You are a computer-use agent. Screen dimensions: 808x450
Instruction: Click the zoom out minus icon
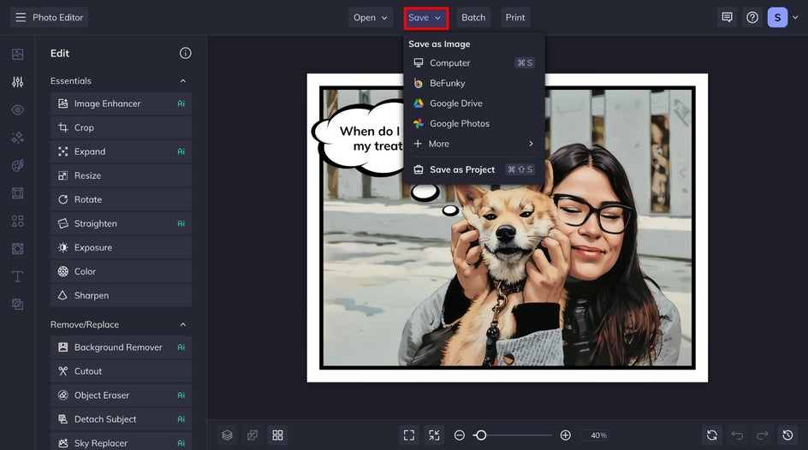tap(460, 435)
